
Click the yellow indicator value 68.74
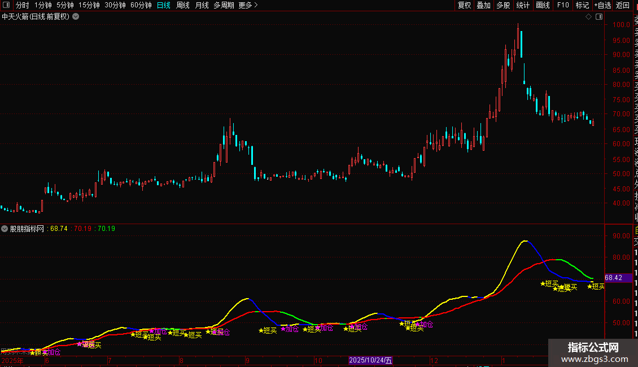(x=59, y=229)
